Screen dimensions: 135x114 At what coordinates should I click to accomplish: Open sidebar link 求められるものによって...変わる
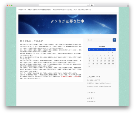pos(99,86)
